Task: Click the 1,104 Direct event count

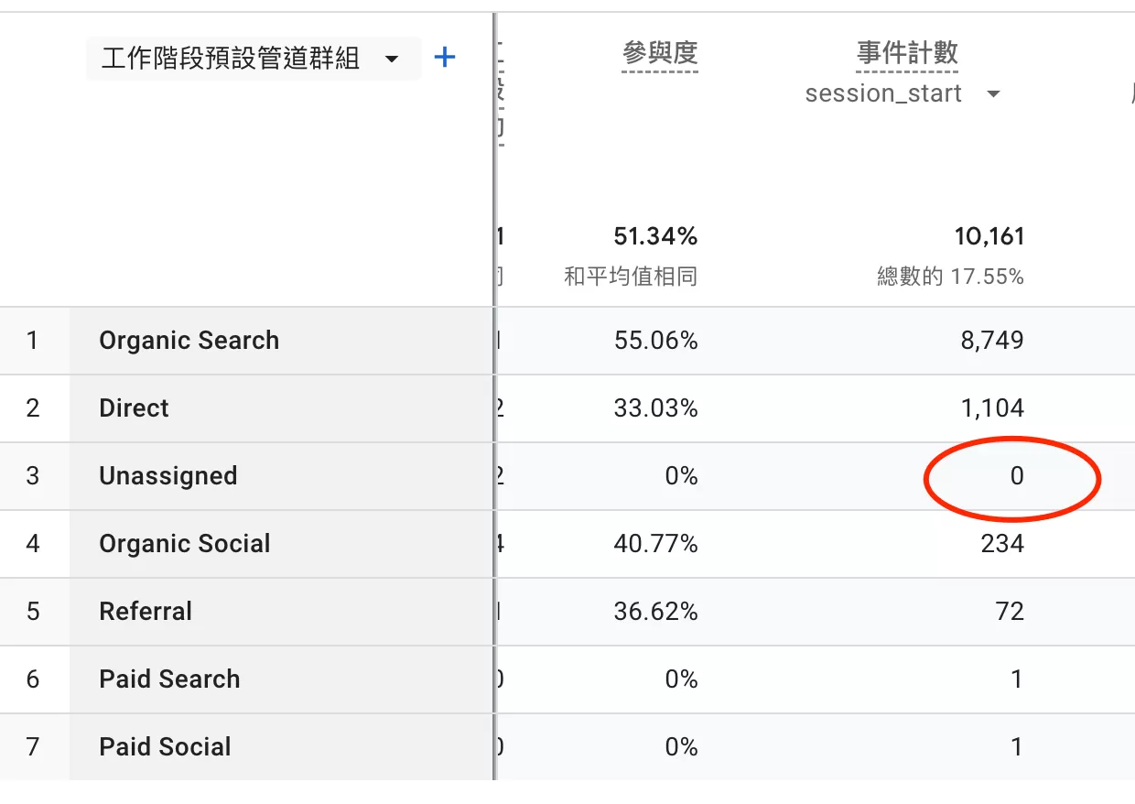Action: pos(992,408)
